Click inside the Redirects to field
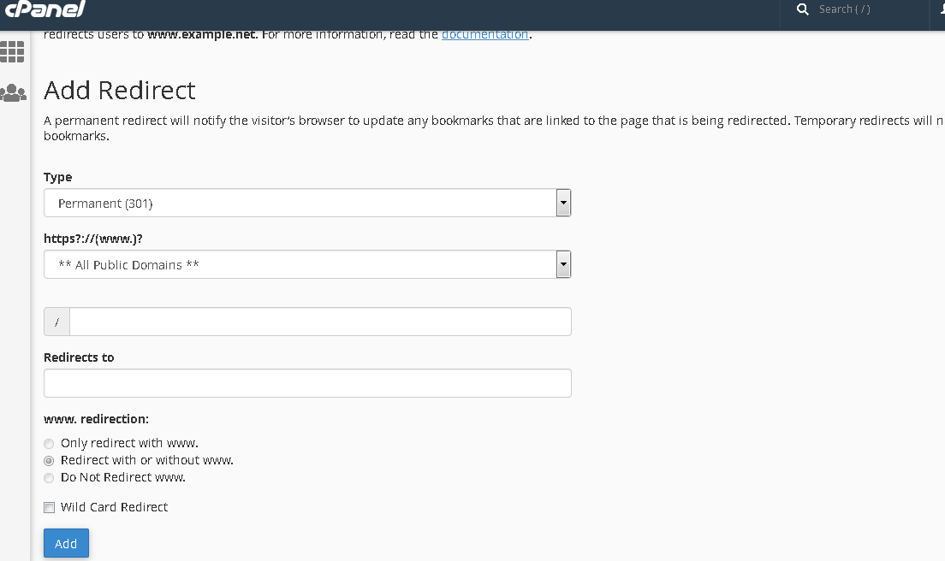 [306, 382]
